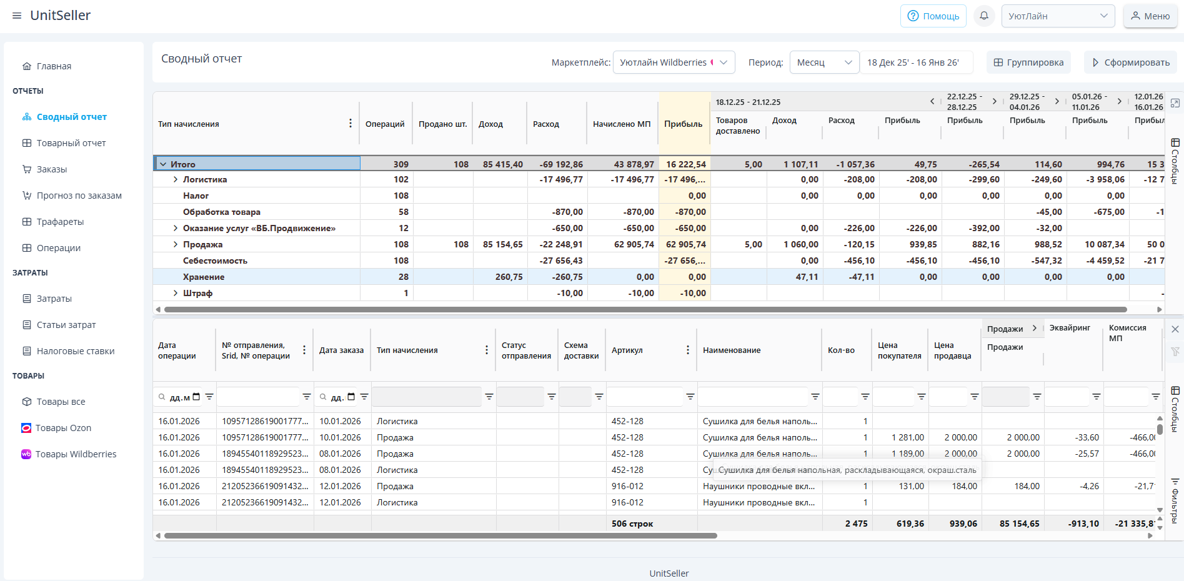Viewport: 1184px width, 581px height.
Task: Open the Помощь help button
Action: pyautogui.click(x=933, y=16)
